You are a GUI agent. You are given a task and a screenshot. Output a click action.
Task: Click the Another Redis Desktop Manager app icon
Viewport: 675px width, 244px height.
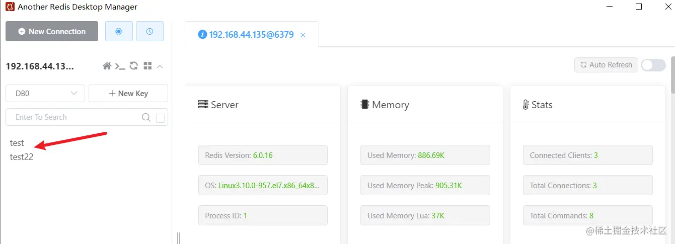click(9, 7)
